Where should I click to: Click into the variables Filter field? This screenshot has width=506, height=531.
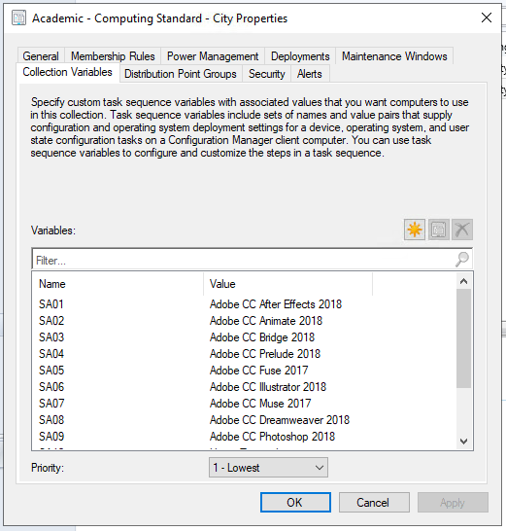click(244, 260)
